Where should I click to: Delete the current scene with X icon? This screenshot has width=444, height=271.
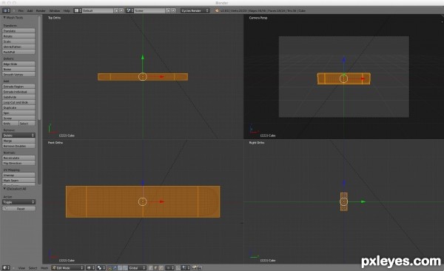174,10
